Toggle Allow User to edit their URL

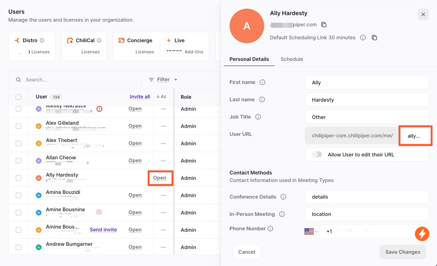click(x=317, y=154)
